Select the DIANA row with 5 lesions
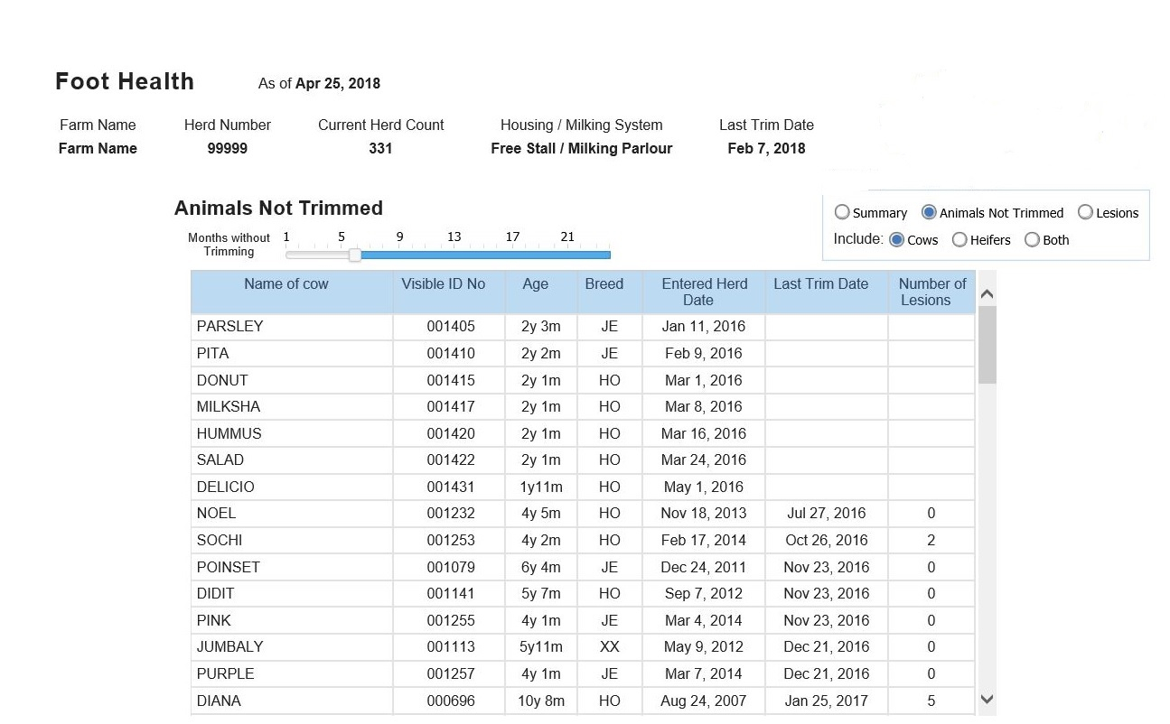 point(583,701)
